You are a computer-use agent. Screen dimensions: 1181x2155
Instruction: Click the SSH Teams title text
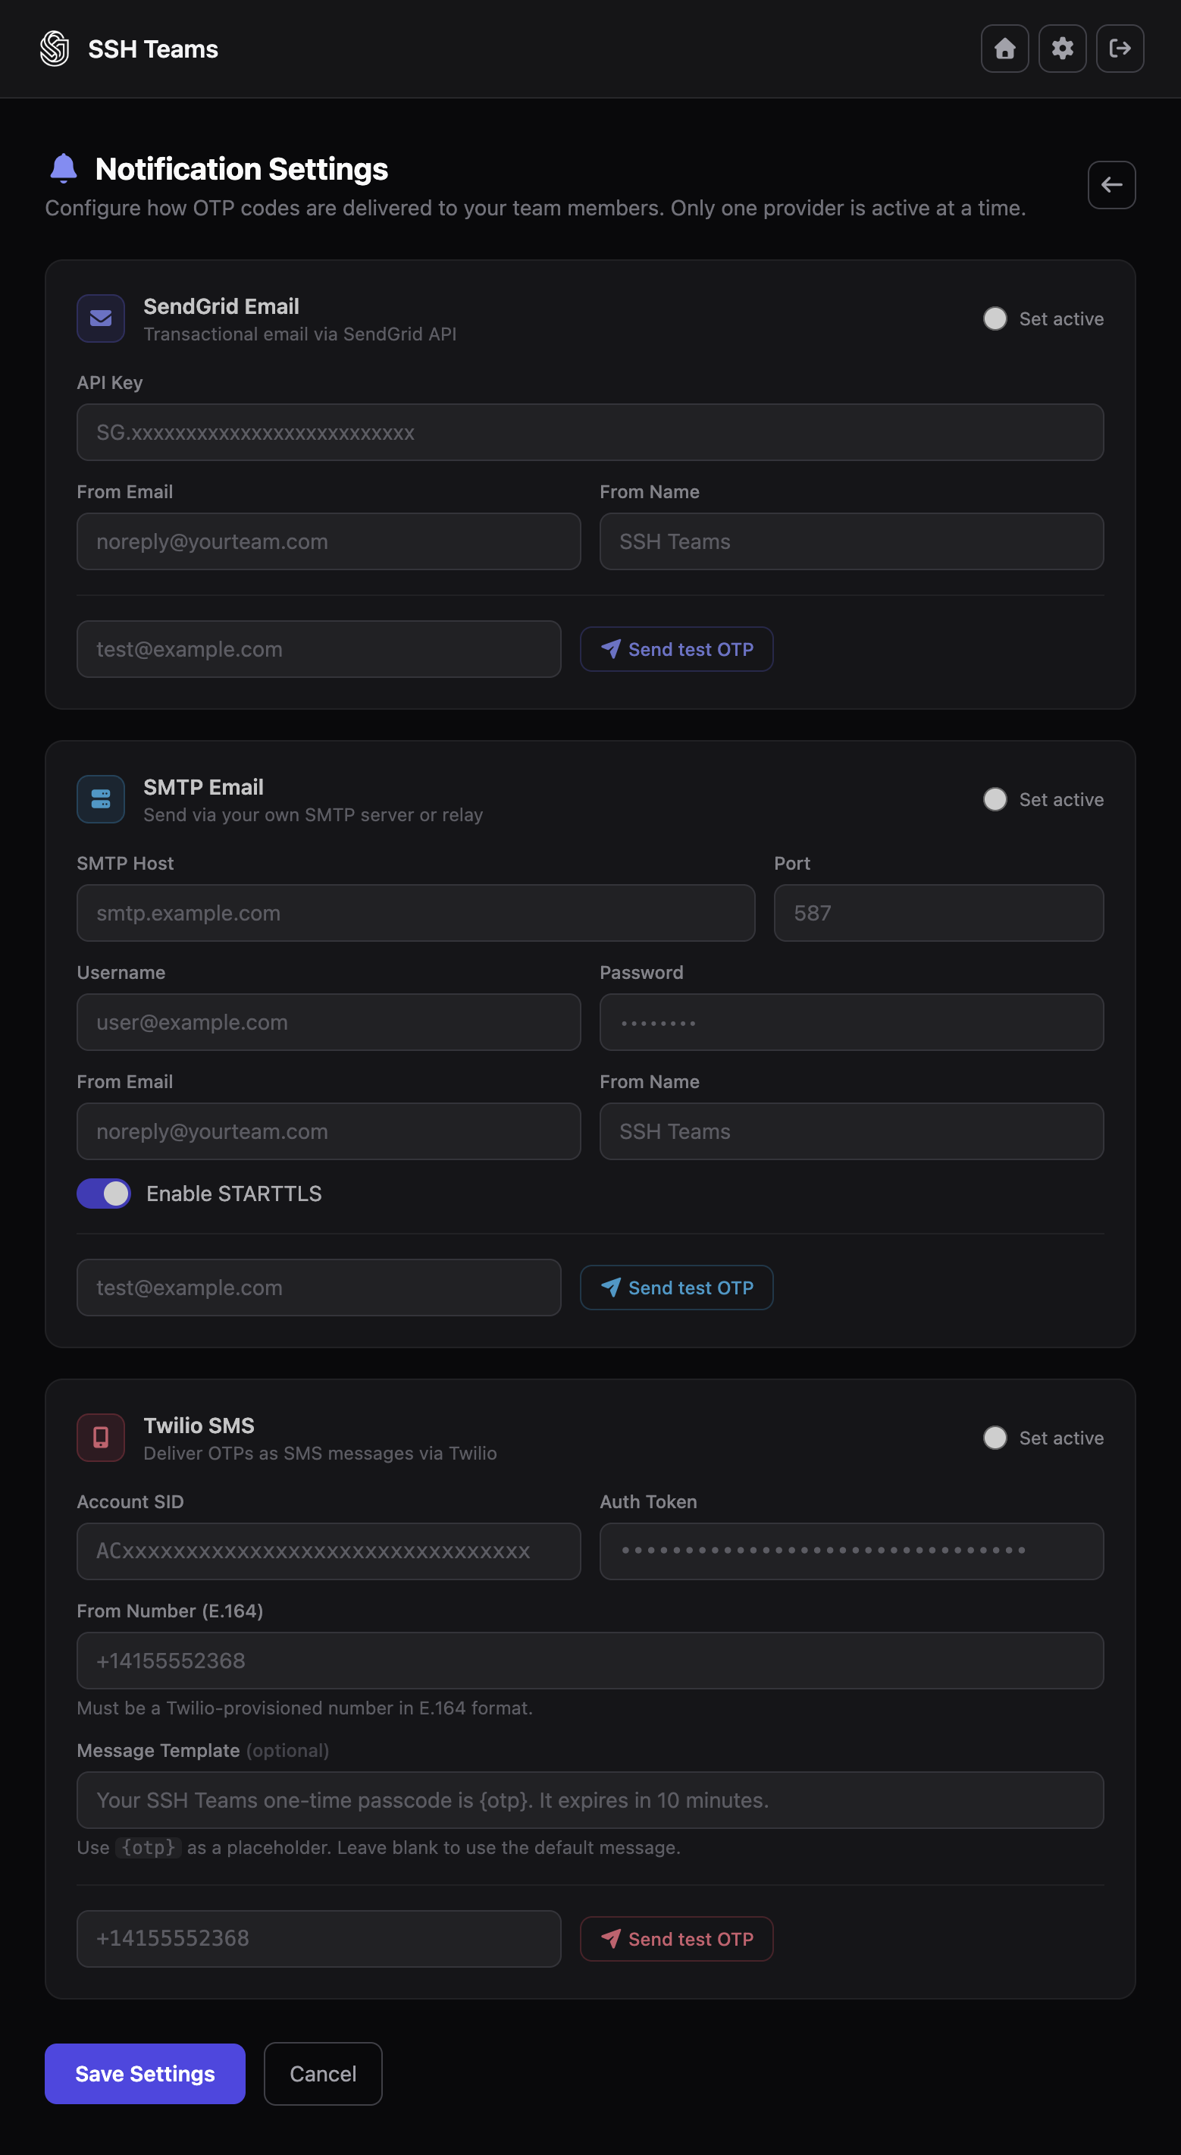[153, 49]
